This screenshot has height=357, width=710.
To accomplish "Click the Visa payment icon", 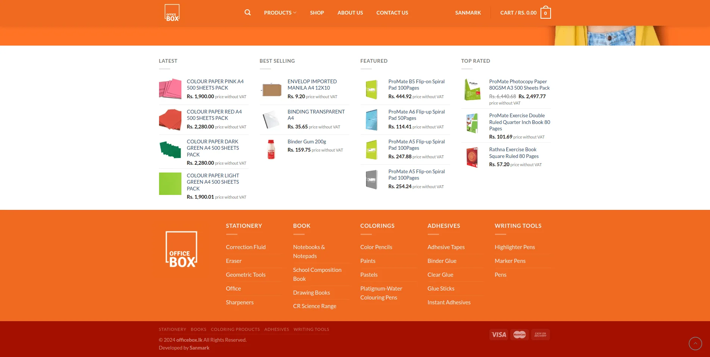I will (498, 335).
